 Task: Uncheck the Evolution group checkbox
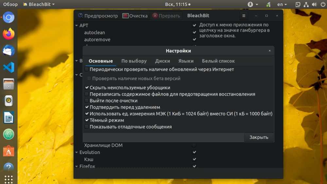194,152
